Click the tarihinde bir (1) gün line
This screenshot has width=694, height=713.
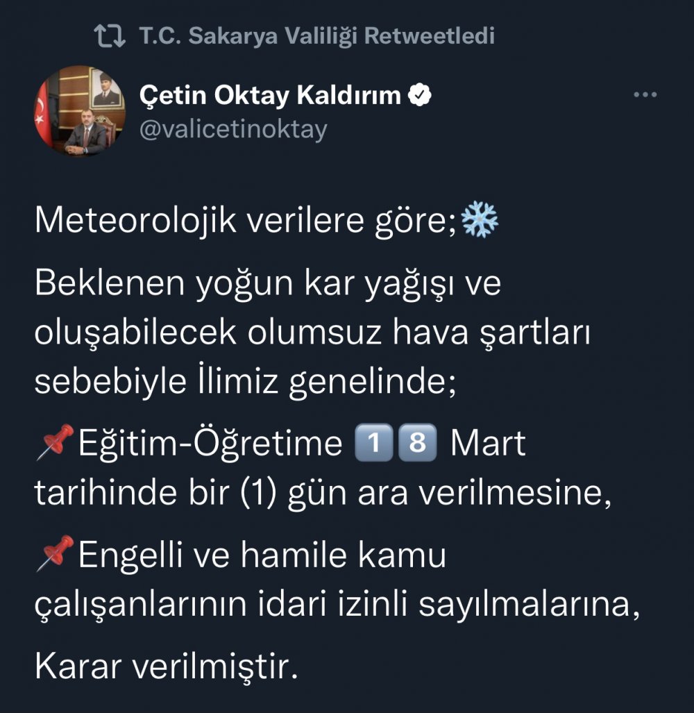pos(324,492)
